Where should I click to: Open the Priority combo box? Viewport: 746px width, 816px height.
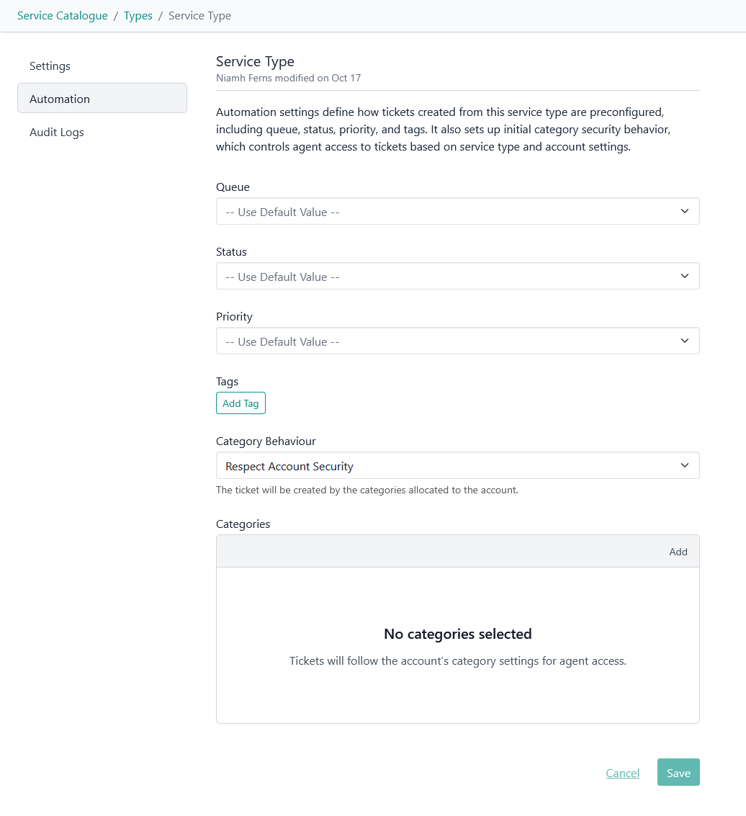446,341
